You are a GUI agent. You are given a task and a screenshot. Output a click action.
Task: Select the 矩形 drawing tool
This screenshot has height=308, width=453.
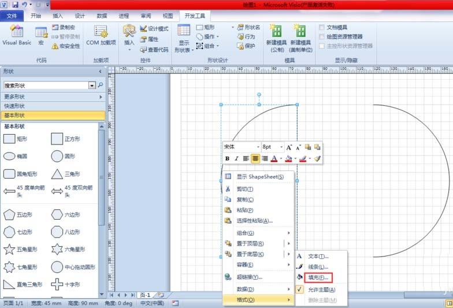pos(206,28)
